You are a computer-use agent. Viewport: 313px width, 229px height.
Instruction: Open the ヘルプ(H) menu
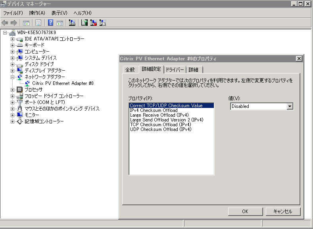point(82,13)
